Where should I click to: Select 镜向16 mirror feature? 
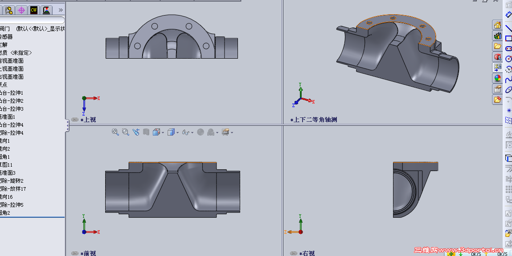(x=7, y=197)
